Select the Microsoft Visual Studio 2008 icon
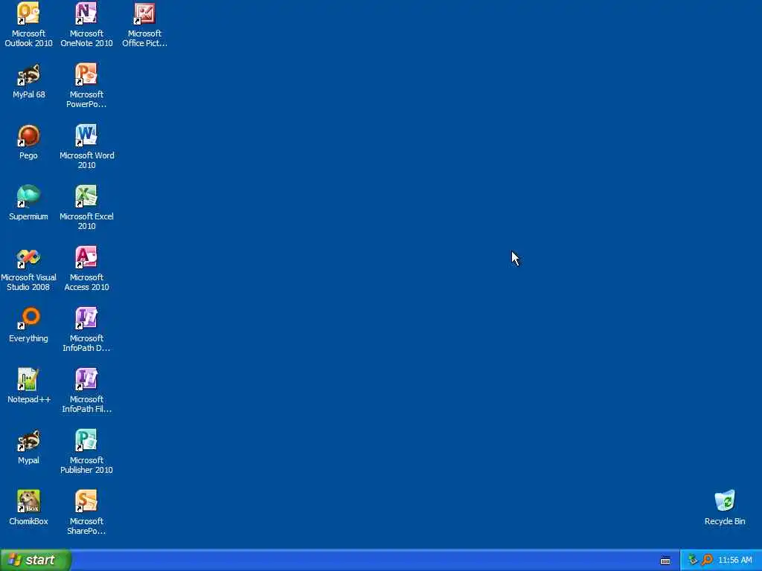 (28, 258)
